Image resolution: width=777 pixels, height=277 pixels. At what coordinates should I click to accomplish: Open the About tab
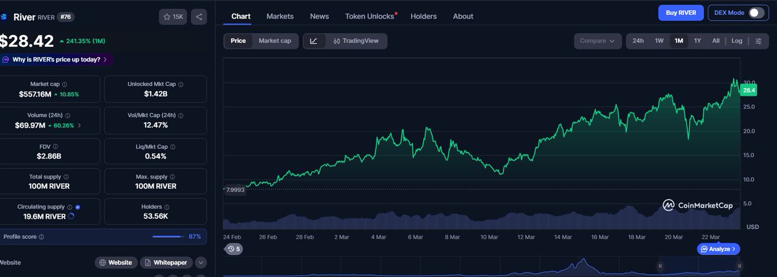[x=463, y=16]
